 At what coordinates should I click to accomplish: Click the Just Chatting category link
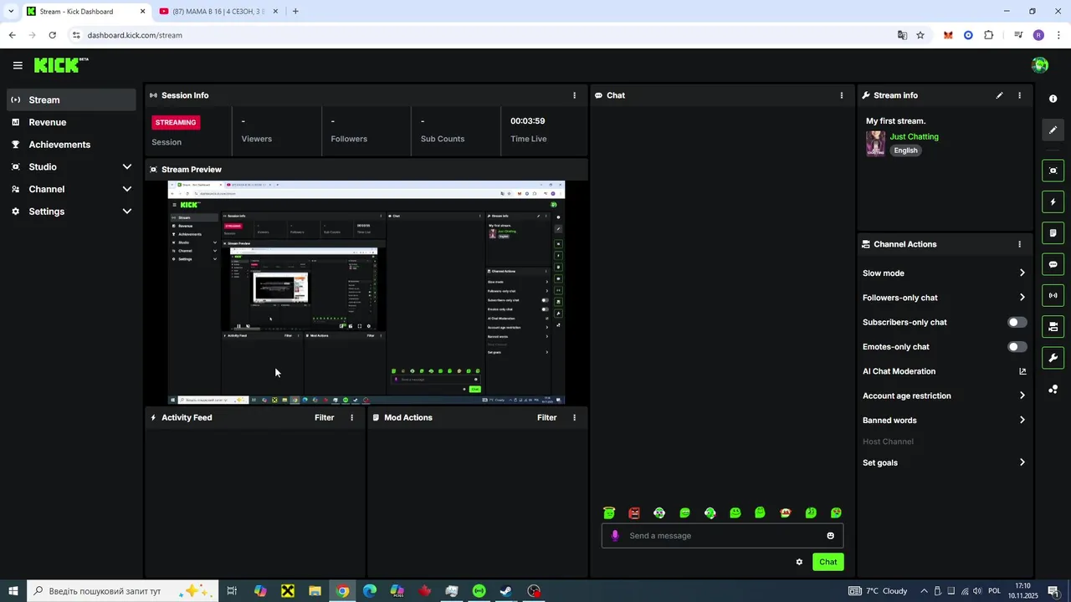914,136
